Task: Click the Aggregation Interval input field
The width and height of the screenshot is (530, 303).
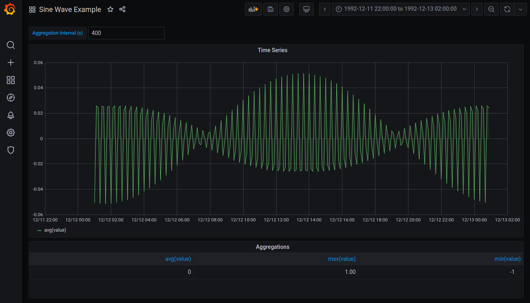Action: point(126,33)
